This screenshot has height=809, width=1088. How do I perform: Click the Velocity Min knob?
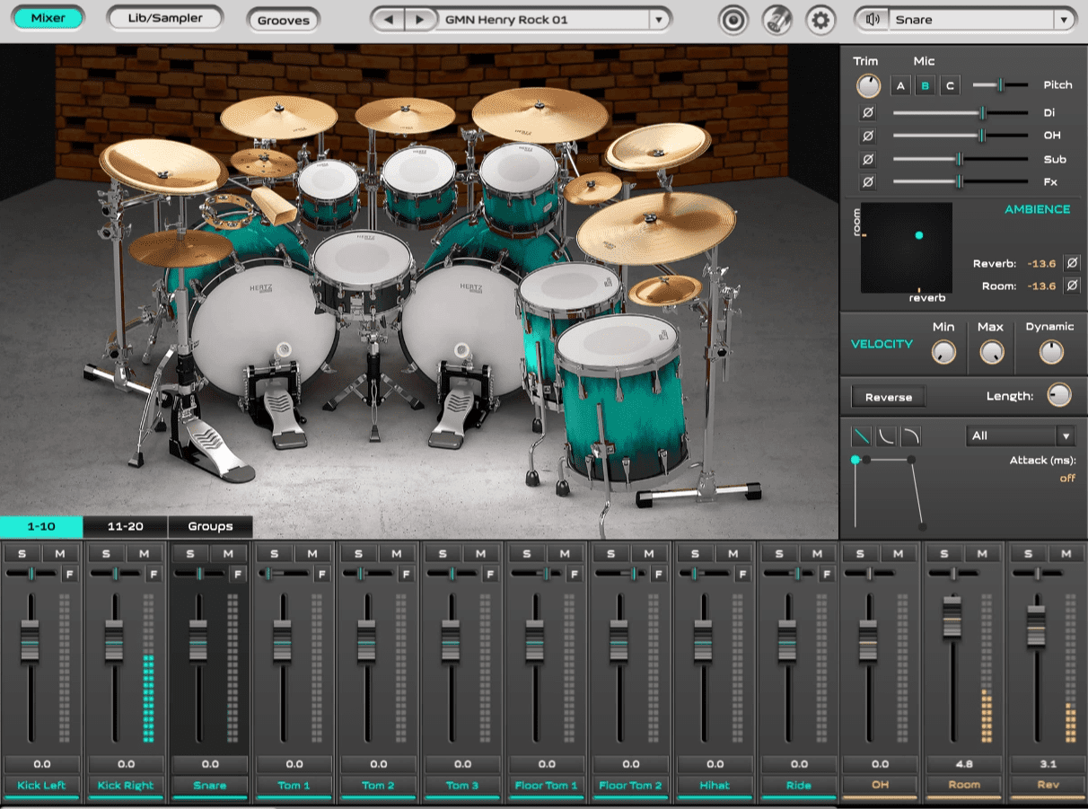(x=943, y=352)
